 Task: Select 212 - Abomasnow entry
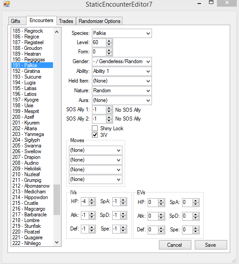point(32,186)
